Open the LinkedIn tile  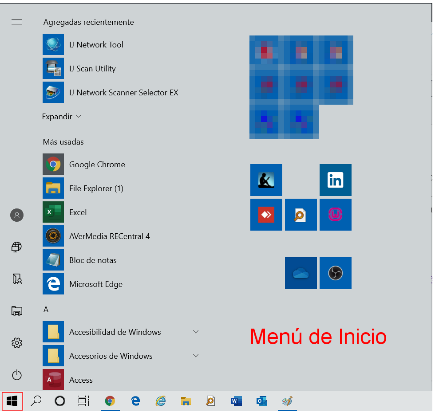[x=336, y=180]
